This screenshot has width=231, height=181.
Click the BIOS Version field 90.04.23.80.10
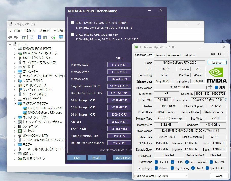coord(180,87)
